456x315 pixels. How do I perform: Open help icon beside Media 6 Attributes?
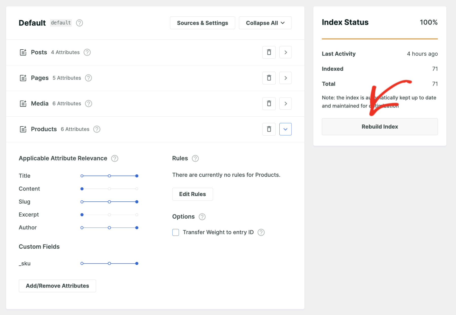tap(88, 103)
